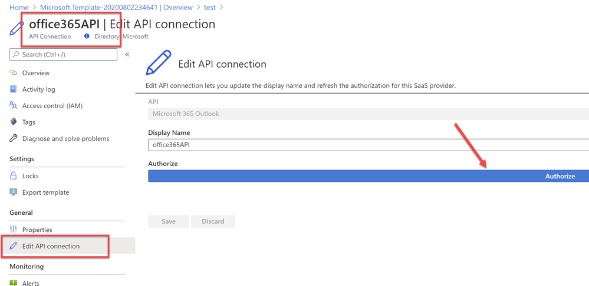This screenshot has width=589, height=286.
Task: Click the 'API Connection' subtitle text
Action: pos(50,36)
